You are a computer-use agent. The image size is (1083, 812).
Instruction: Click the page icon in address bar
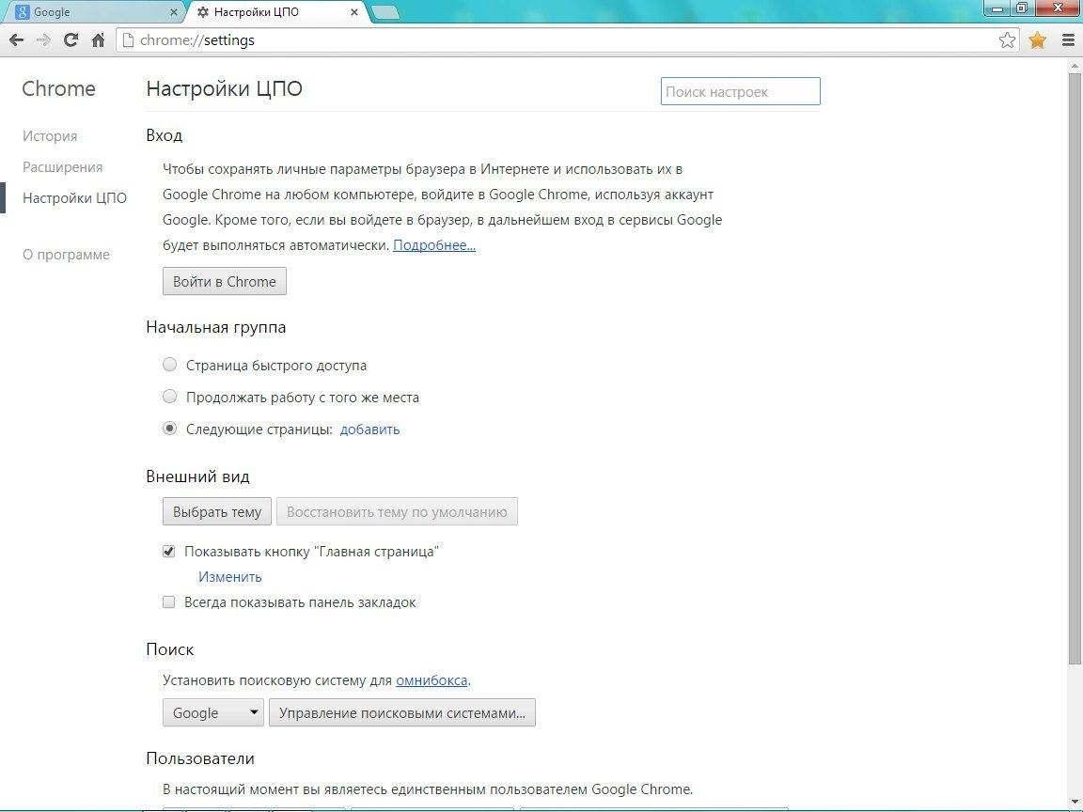(x=128, y=40)
